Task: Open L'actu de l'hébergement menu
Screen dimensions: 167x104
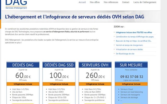Action: coord(145,2)
